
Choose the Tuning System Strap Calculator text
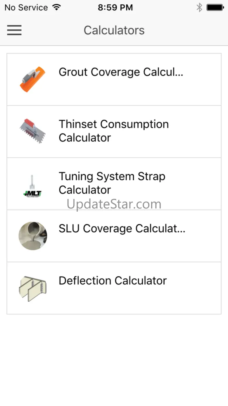[112, 183]
